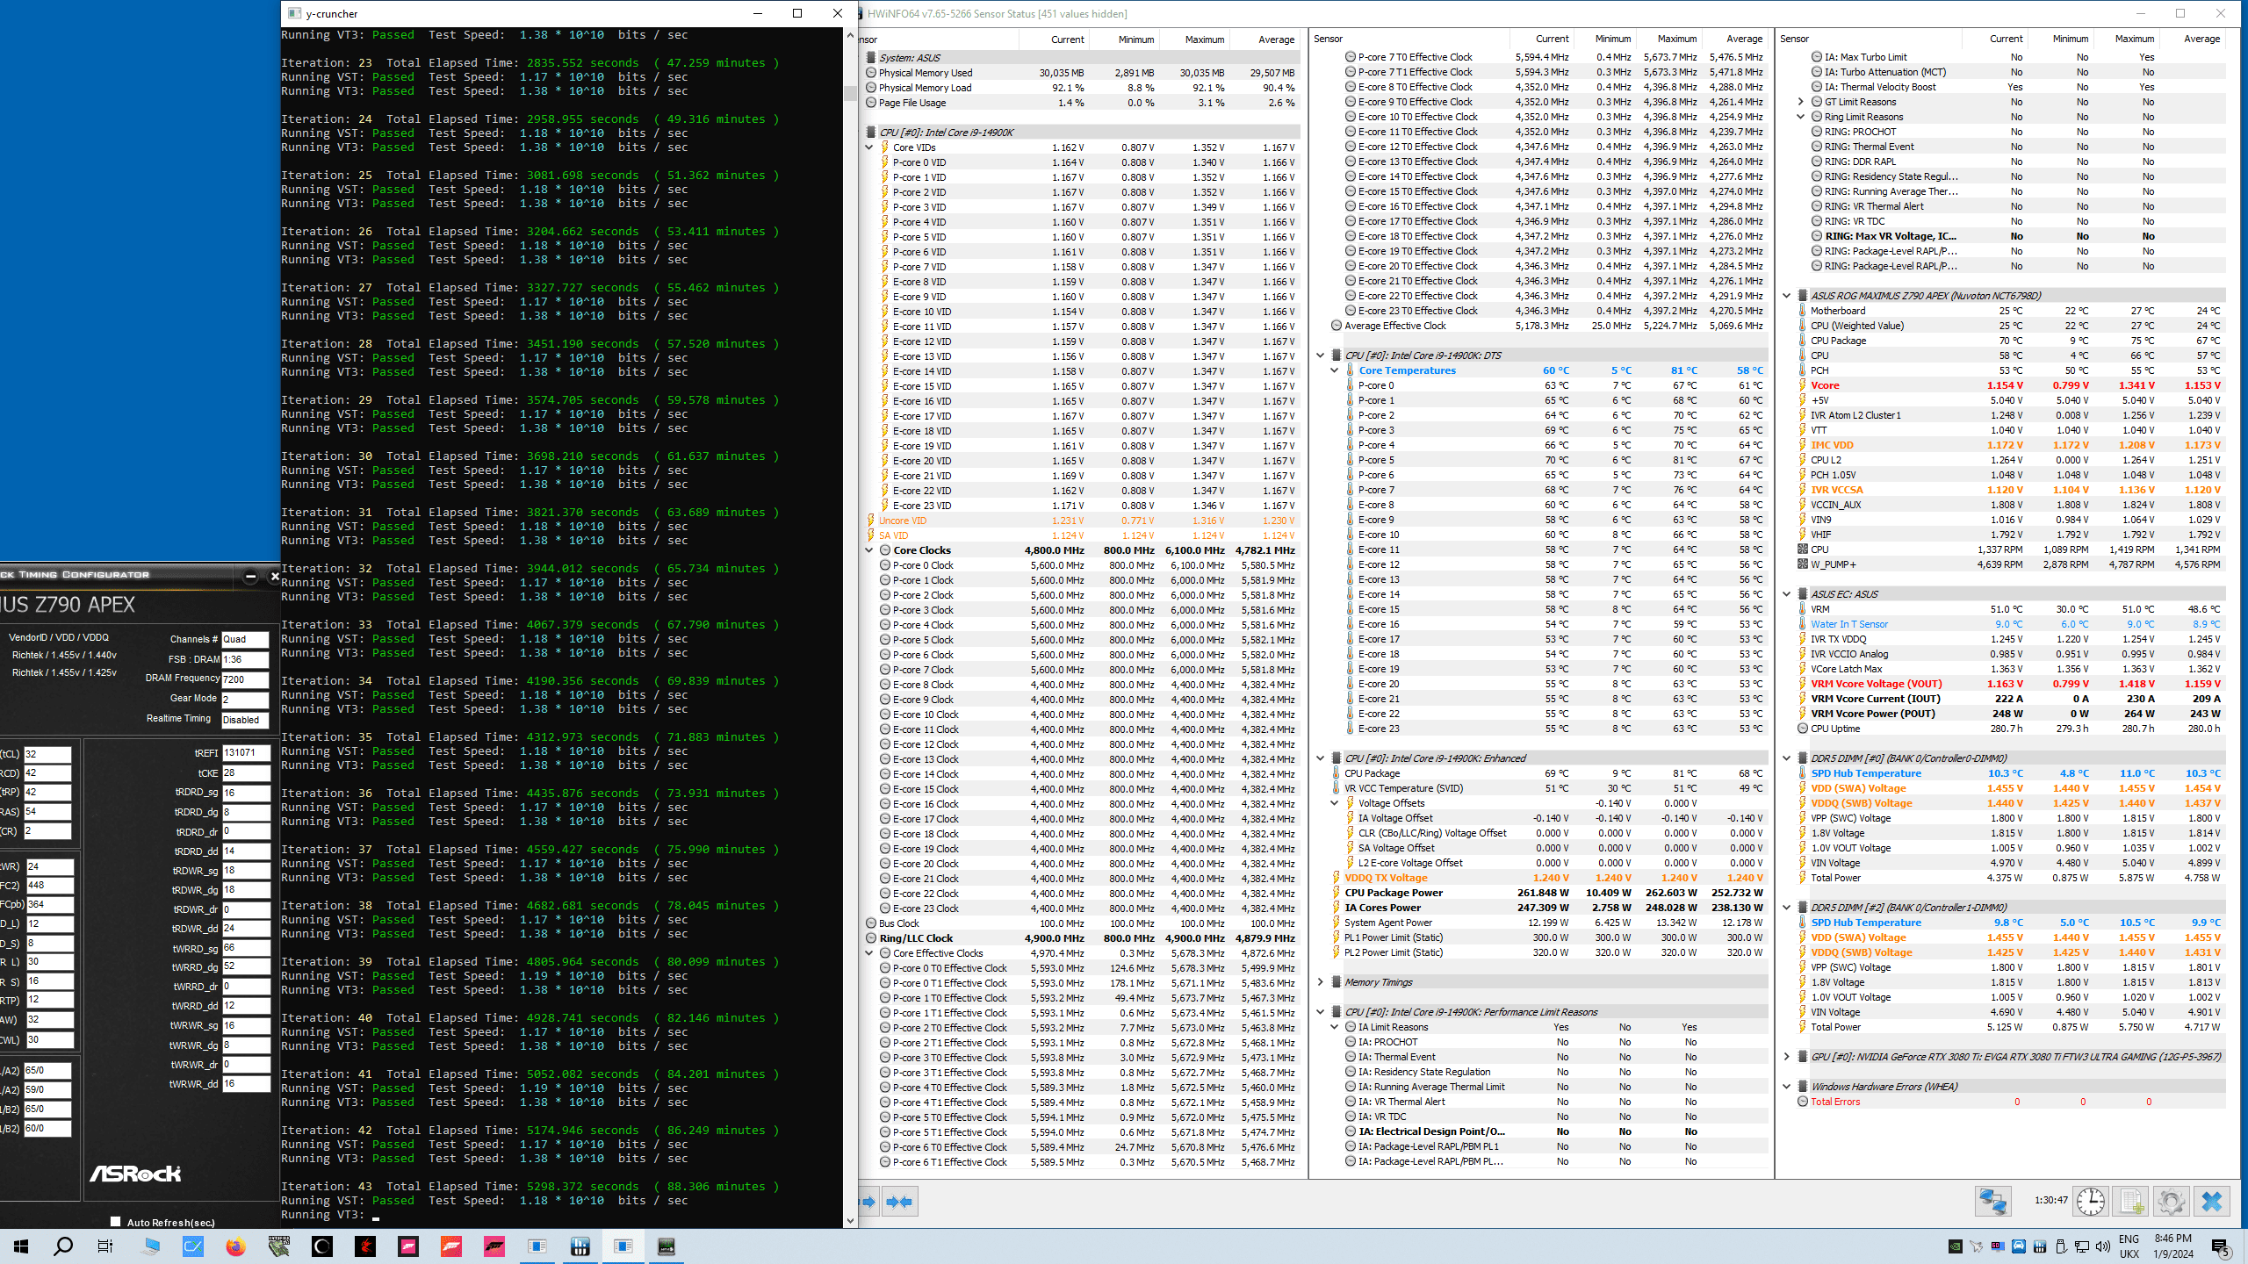
Task: Click the DRAM Frequency 7200 field
Action: [x=245, y=679]
